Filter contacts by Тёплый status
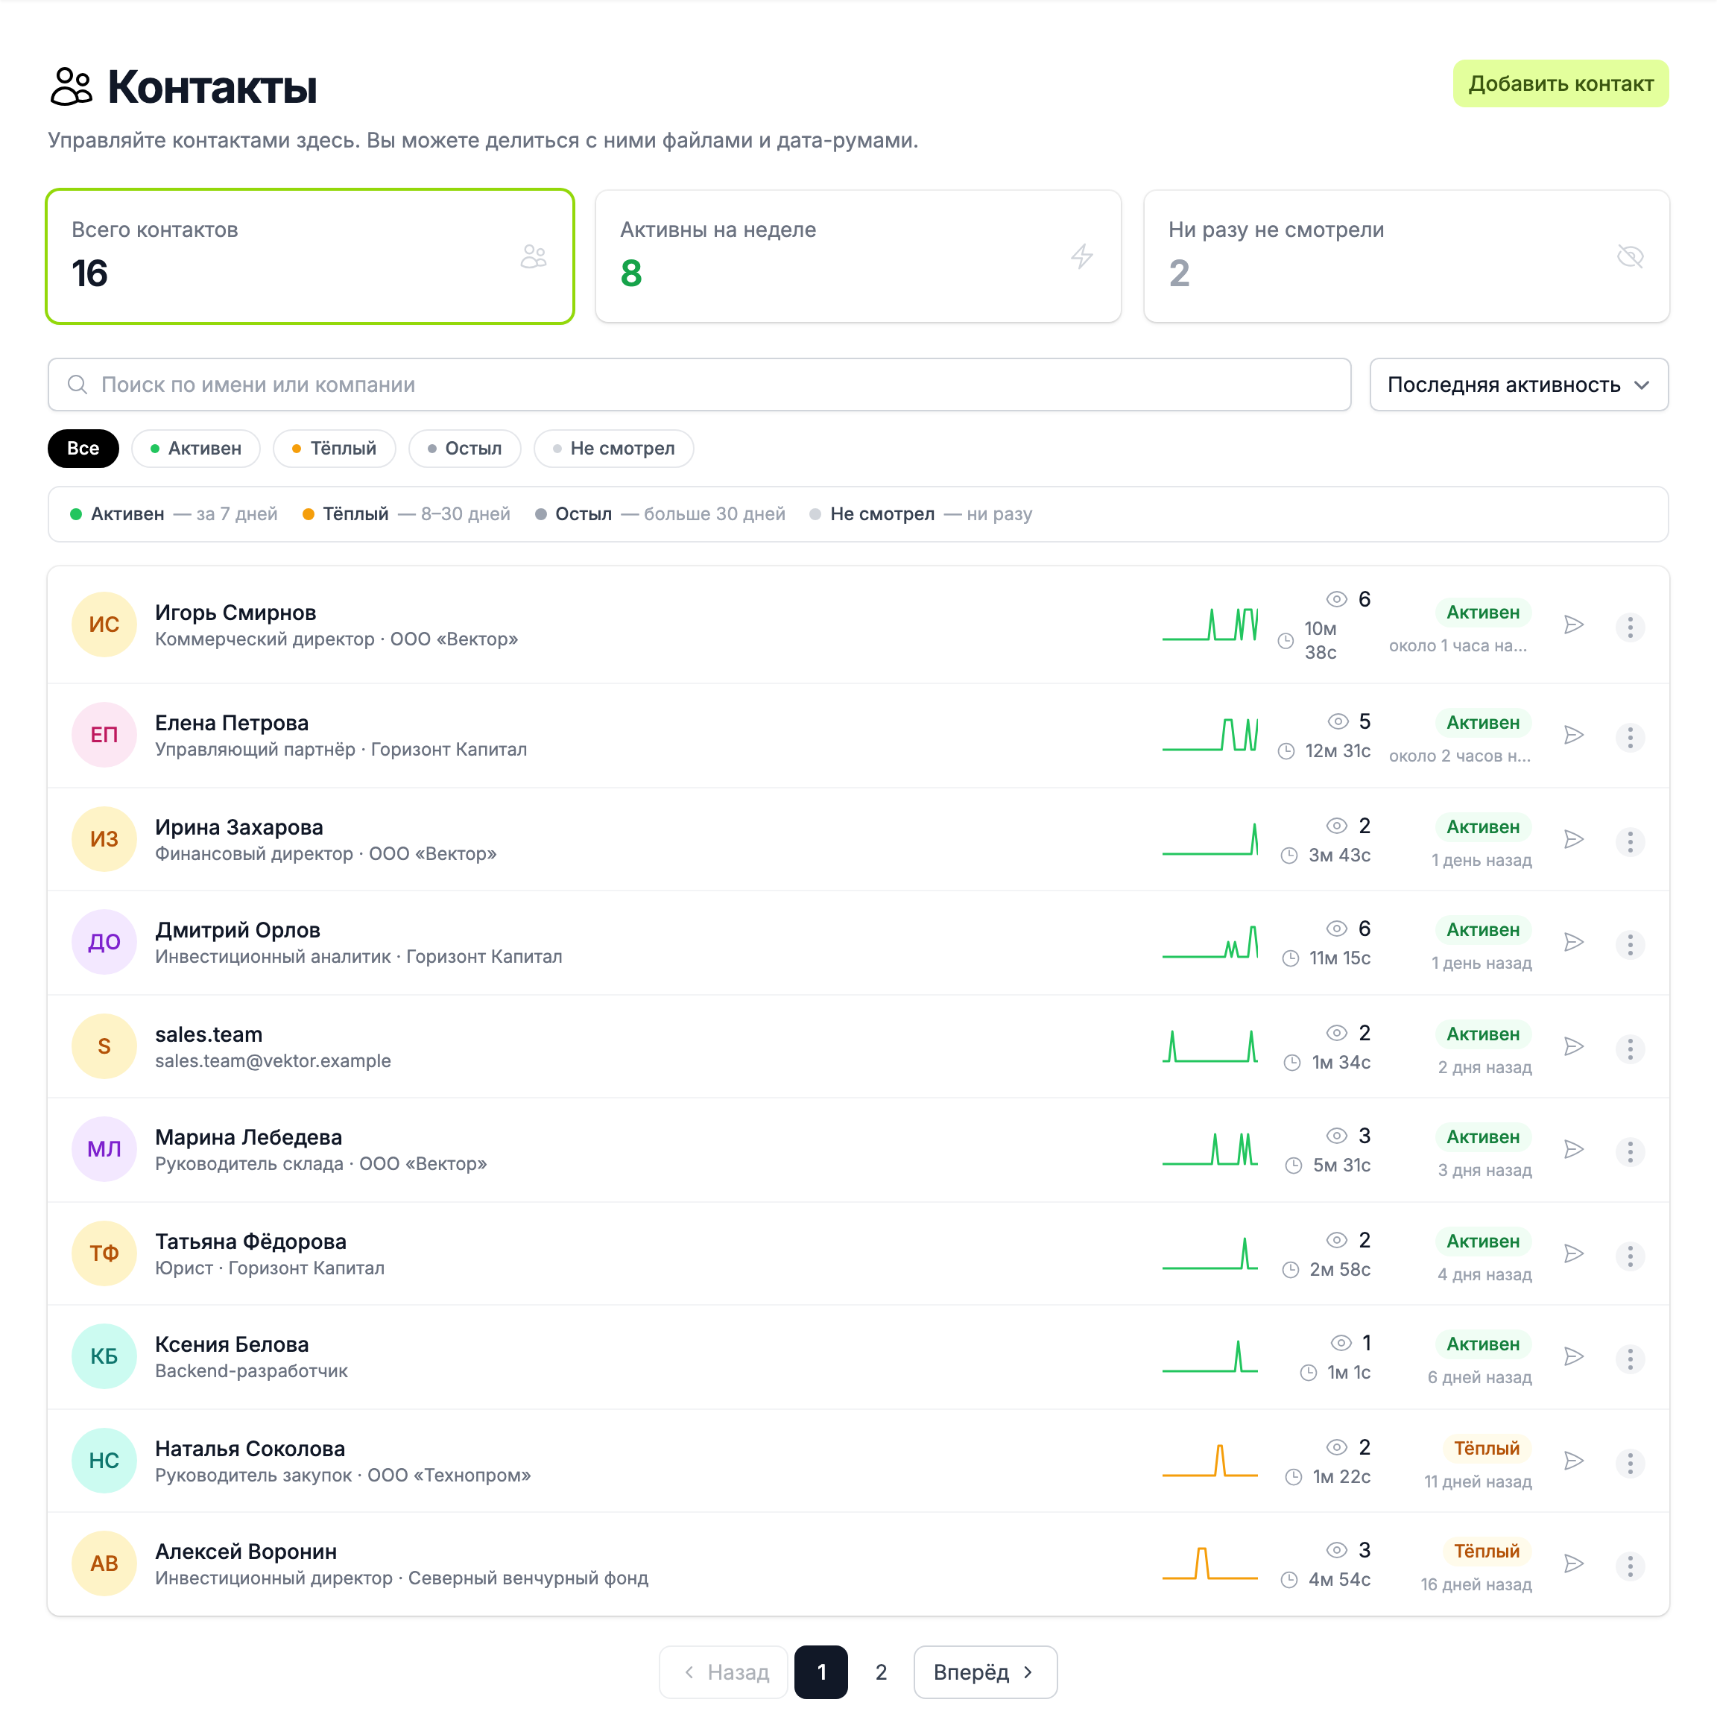This screenshot has height=1714, width=1717. click(334, 449)
